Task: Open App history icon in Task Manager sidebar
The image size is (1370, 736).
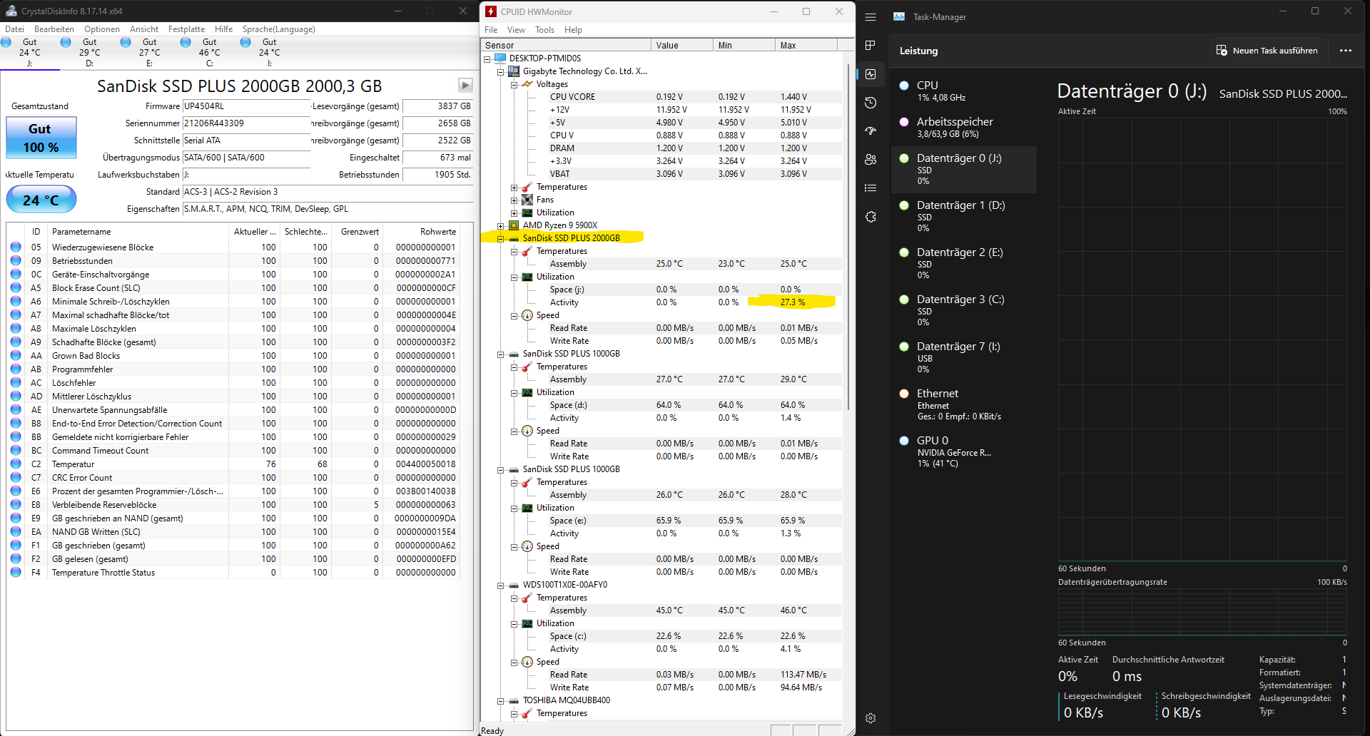Action: [x=871, y=103]
